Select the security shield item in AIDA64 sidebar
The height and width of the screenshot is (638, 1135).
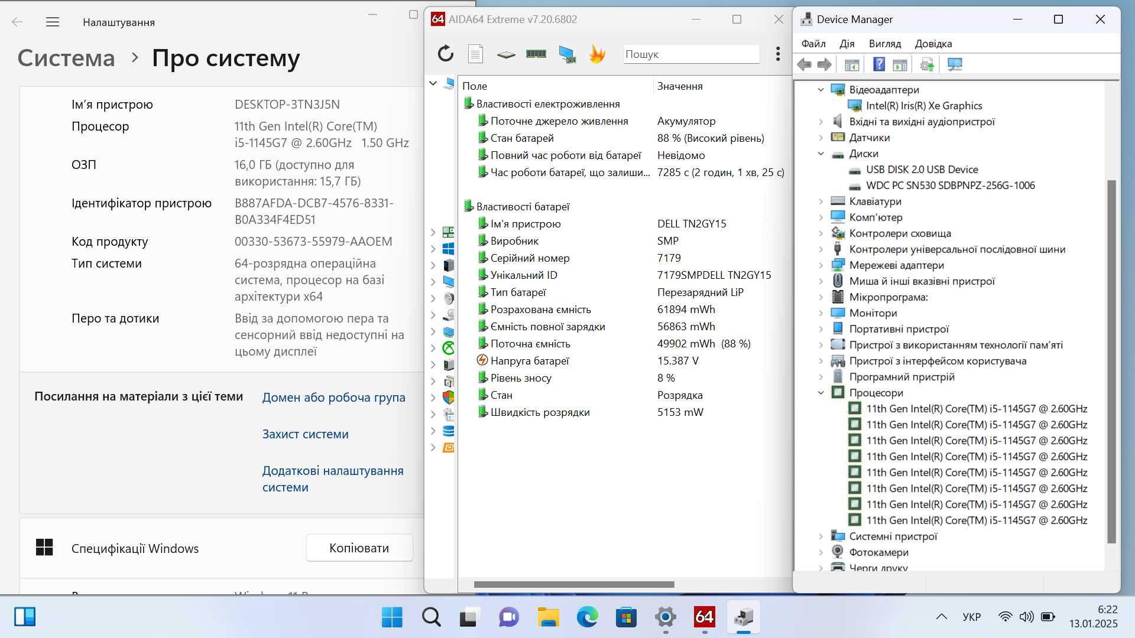(449, 398)
